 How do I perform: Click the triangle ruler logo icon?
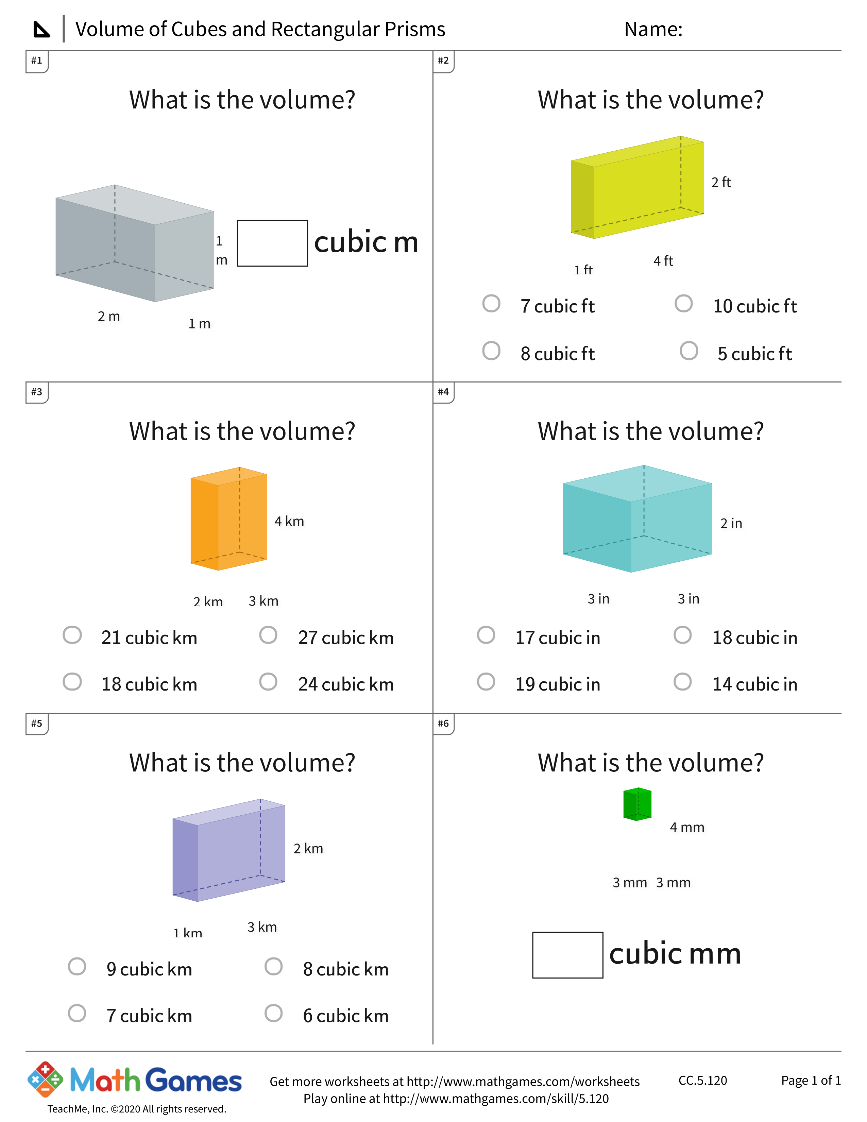coord(41,29)
